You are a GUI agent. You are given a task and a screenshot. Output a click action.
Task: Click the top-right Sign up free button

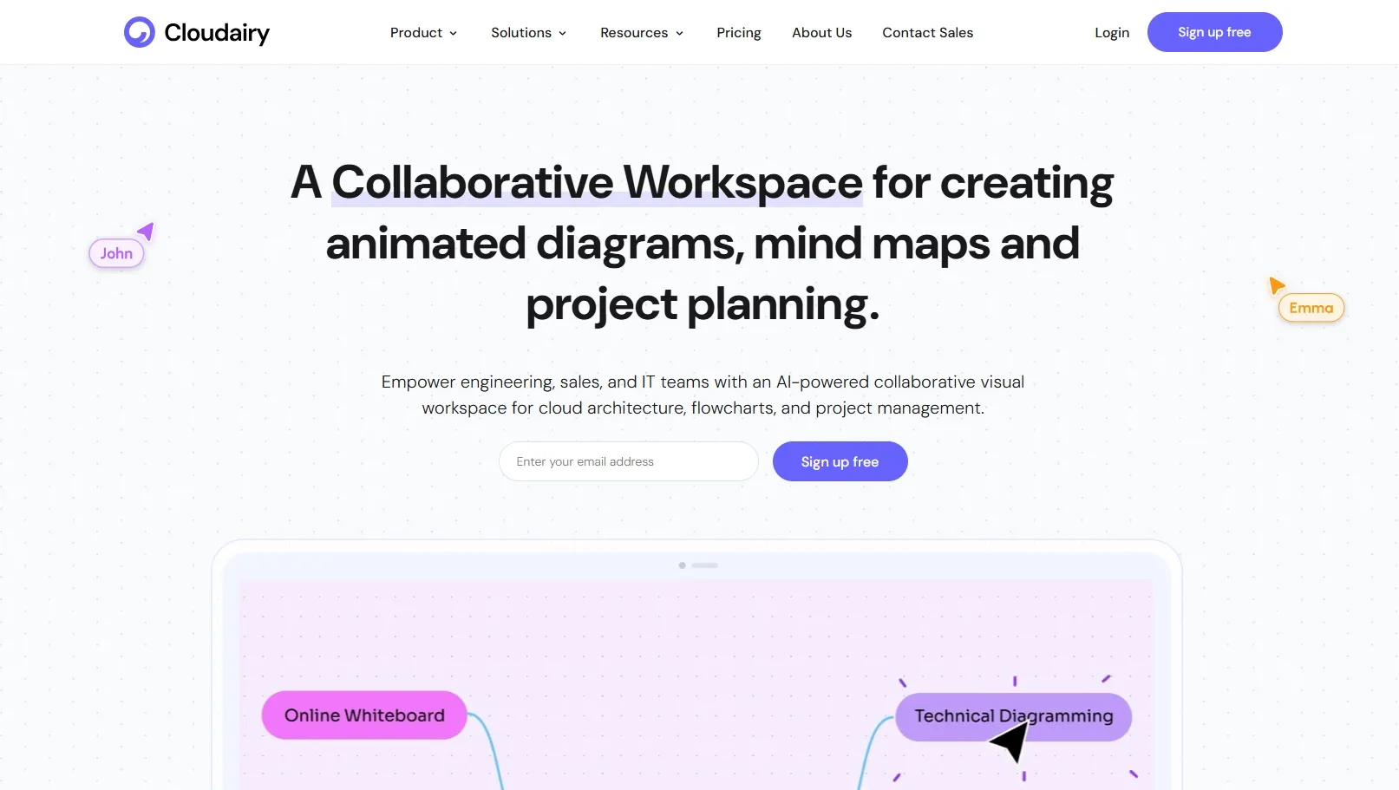1214,32
